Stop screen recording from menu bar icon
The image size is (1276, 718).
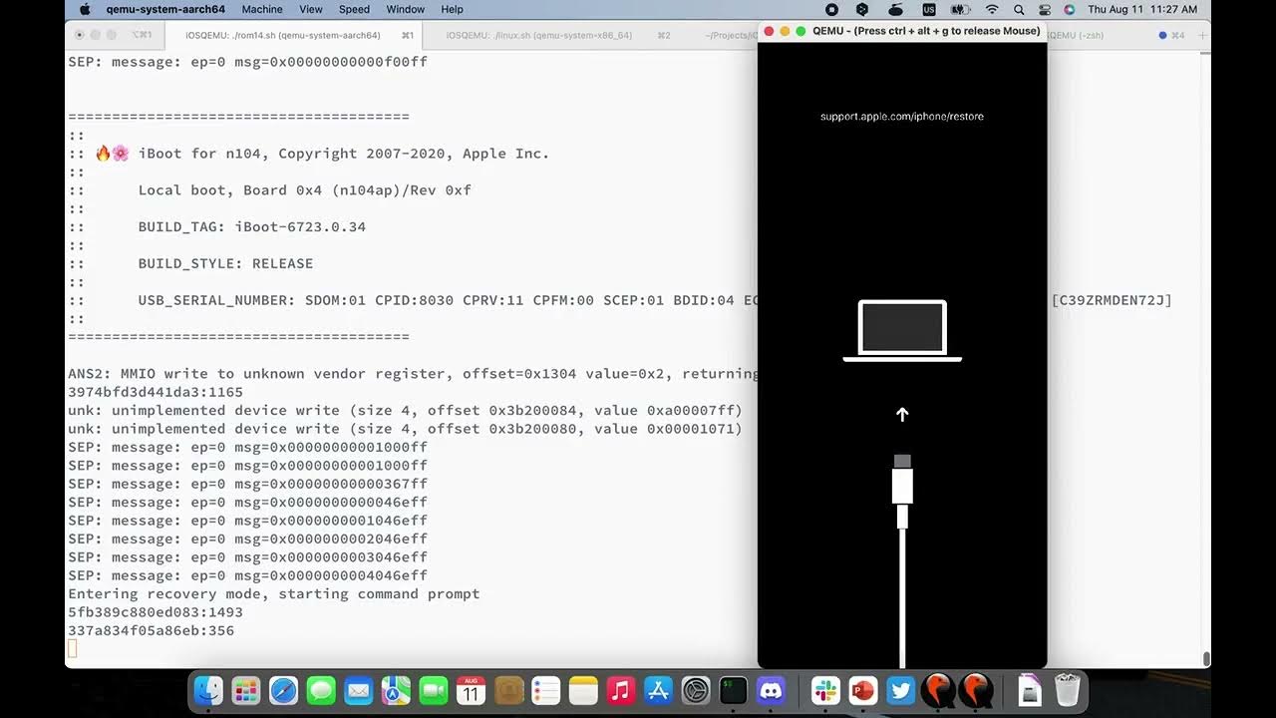point(832,9)
